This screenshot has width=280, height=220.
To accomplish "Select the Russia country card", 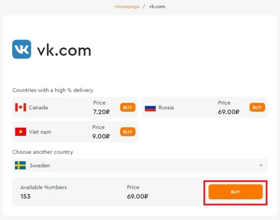I will tap(205, 108).
